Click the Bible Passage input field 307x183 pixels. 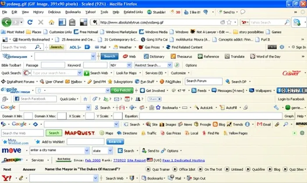[53, 65]
